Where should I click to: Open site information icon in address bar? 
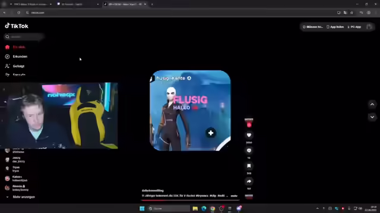(x=27, y=12)
